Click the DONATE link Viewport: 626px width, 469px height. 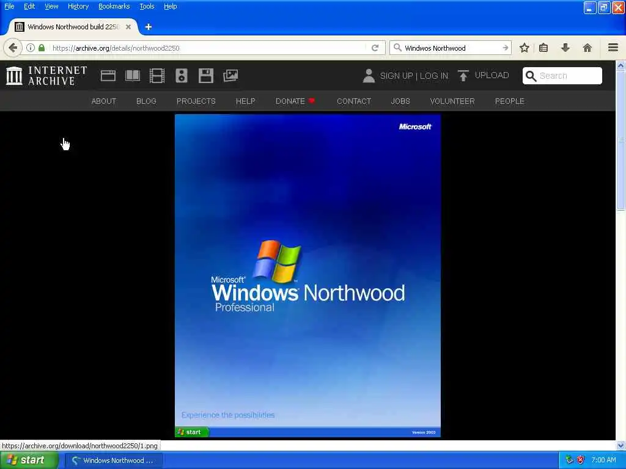[x=295, y=101]
